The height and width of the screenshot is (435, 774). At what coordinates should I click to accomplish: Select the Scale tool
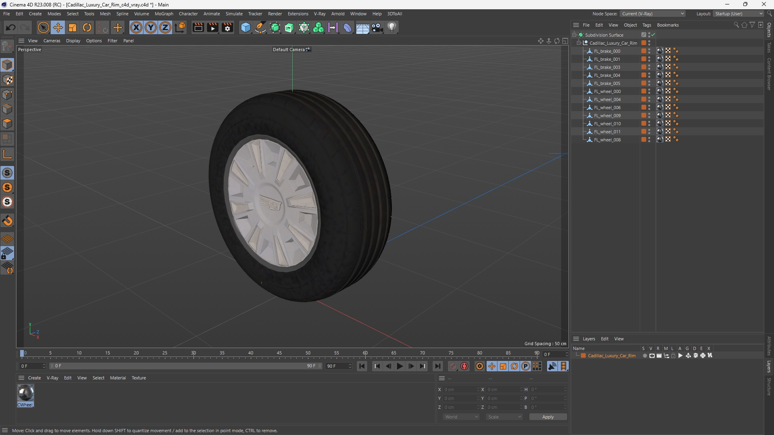[x=73, y=27]
